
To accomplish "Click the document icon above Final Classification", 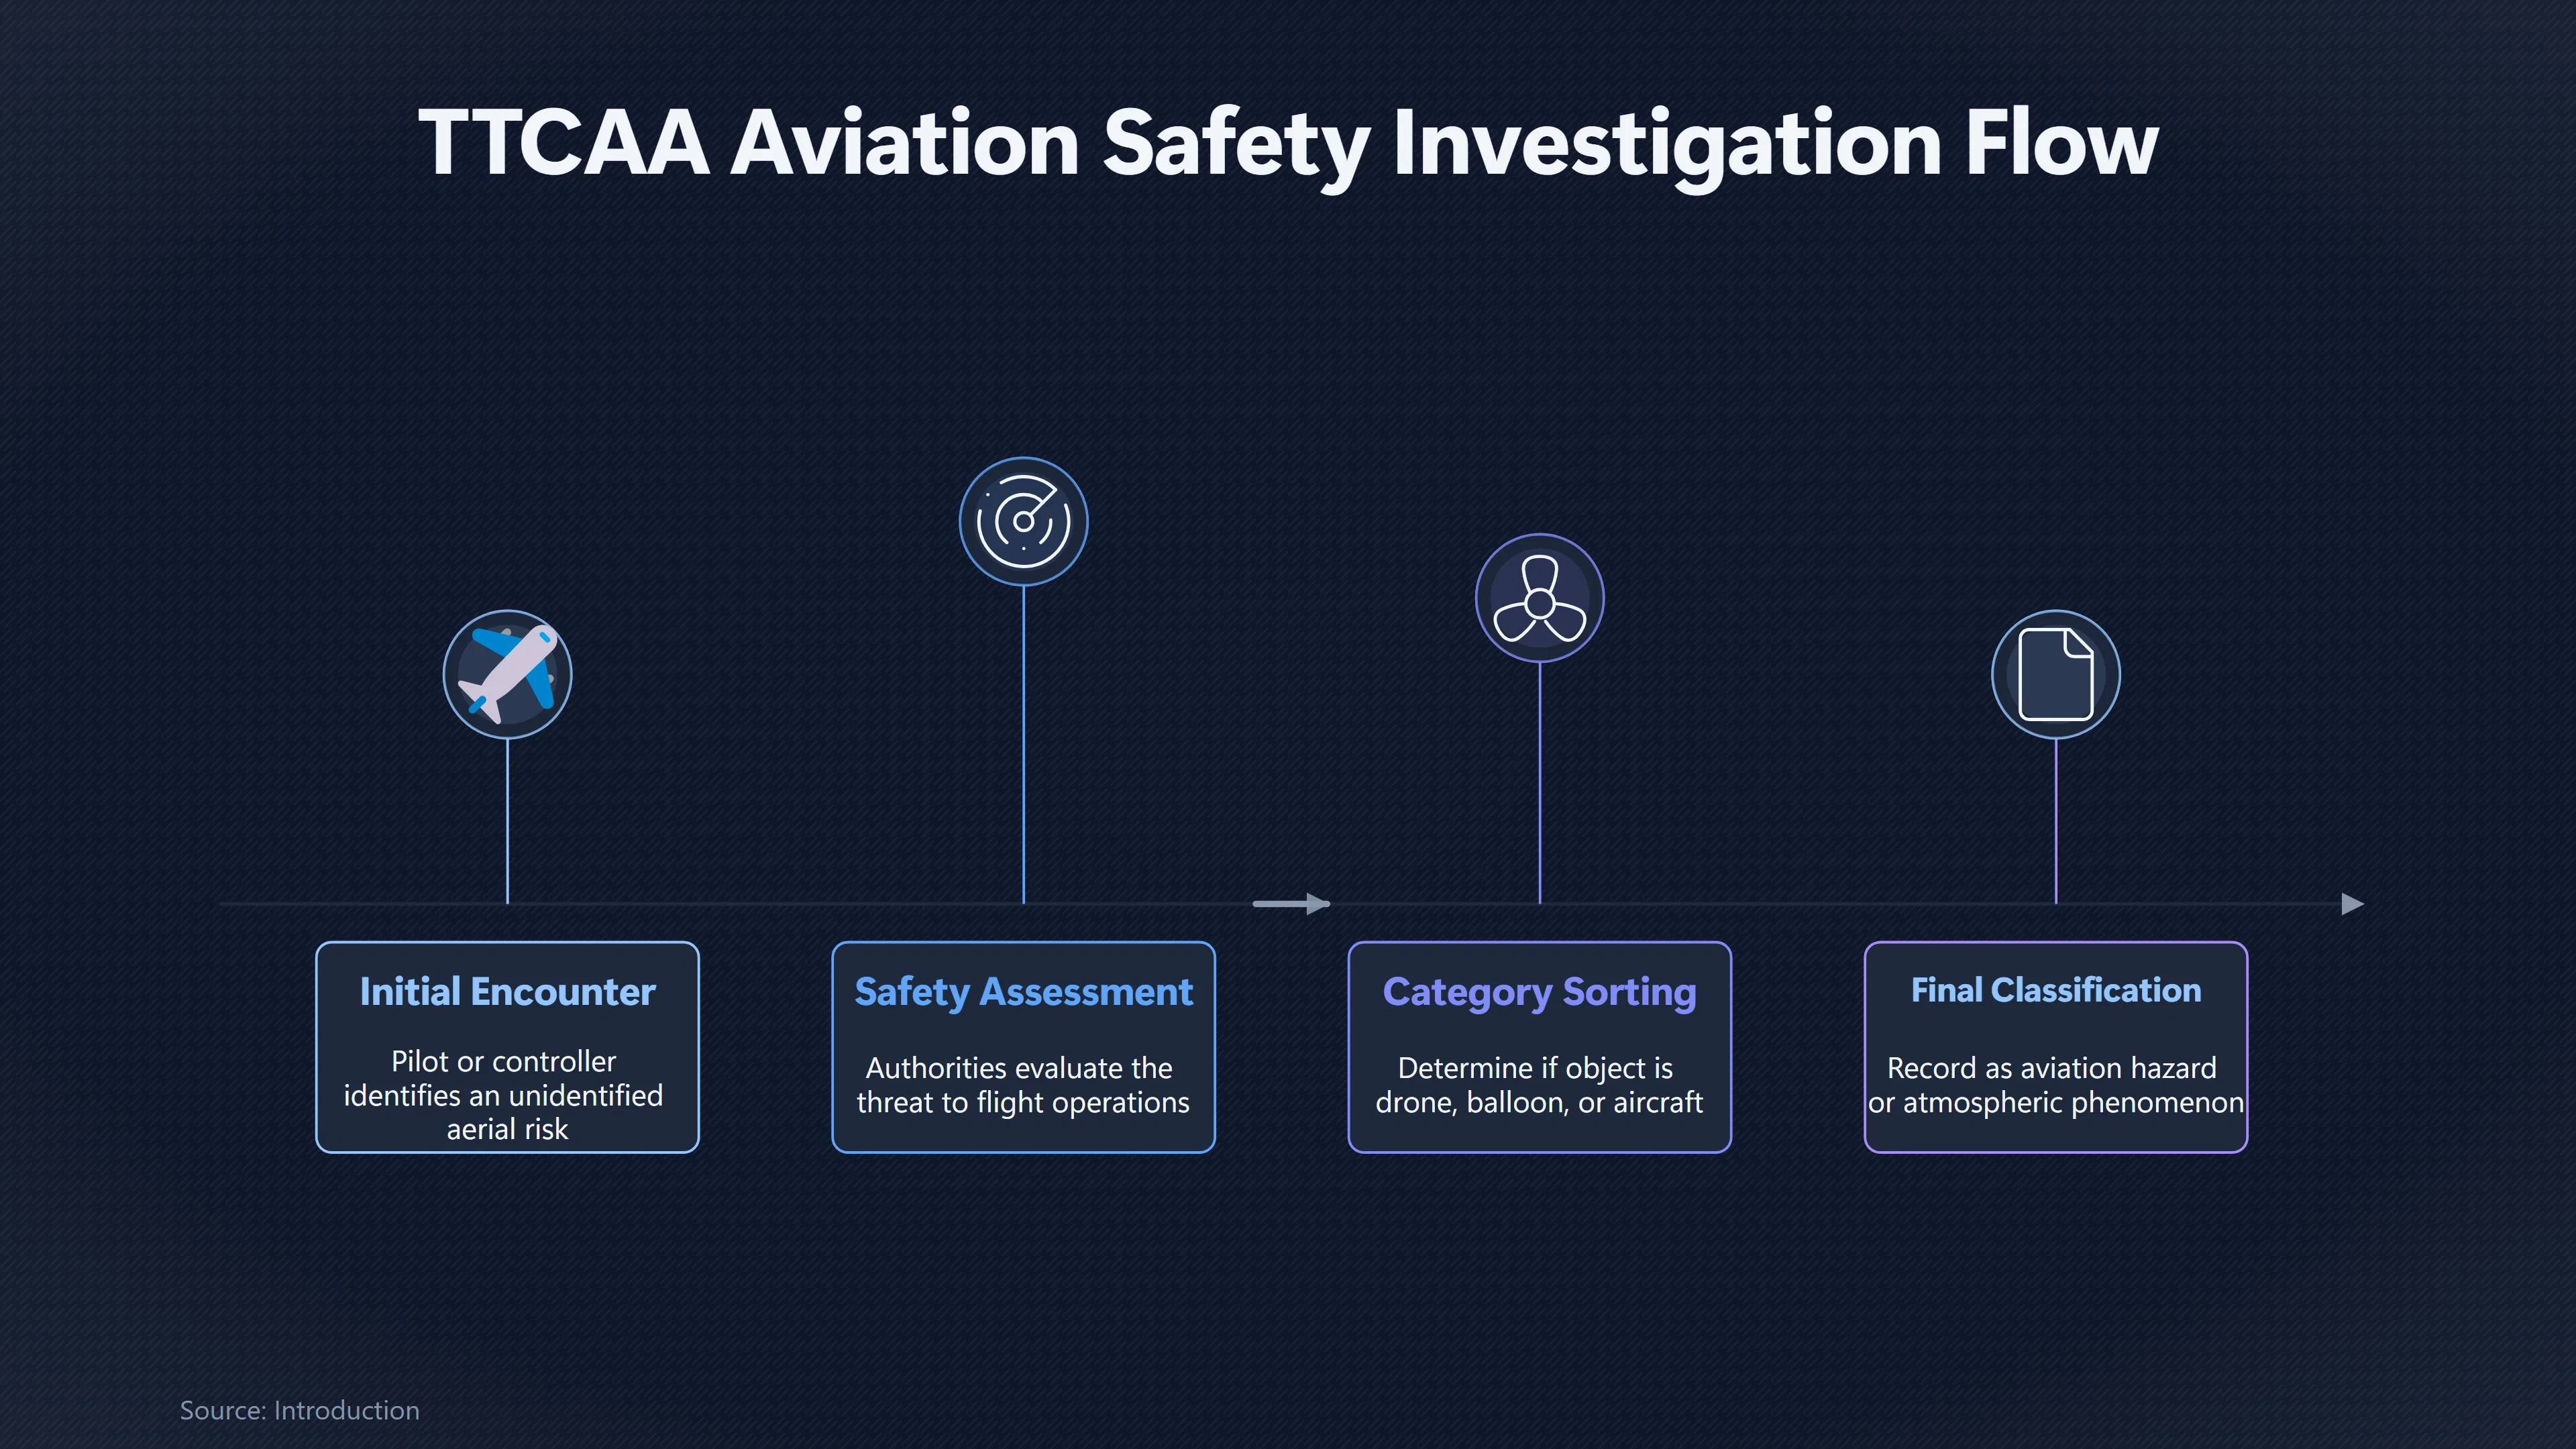I will [2056, 674].
